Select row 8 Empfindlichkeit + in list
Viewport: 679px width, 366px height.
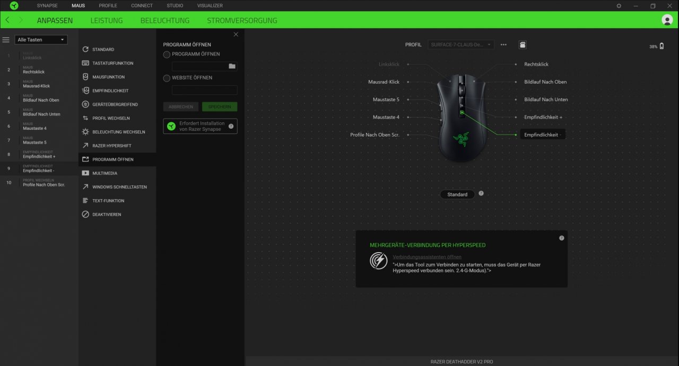pyautogui.click(x=39, y=154)
